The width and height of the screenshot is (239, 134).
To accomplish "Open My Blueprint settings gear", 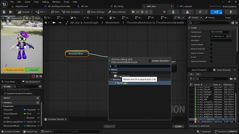I will click(40, 86).
